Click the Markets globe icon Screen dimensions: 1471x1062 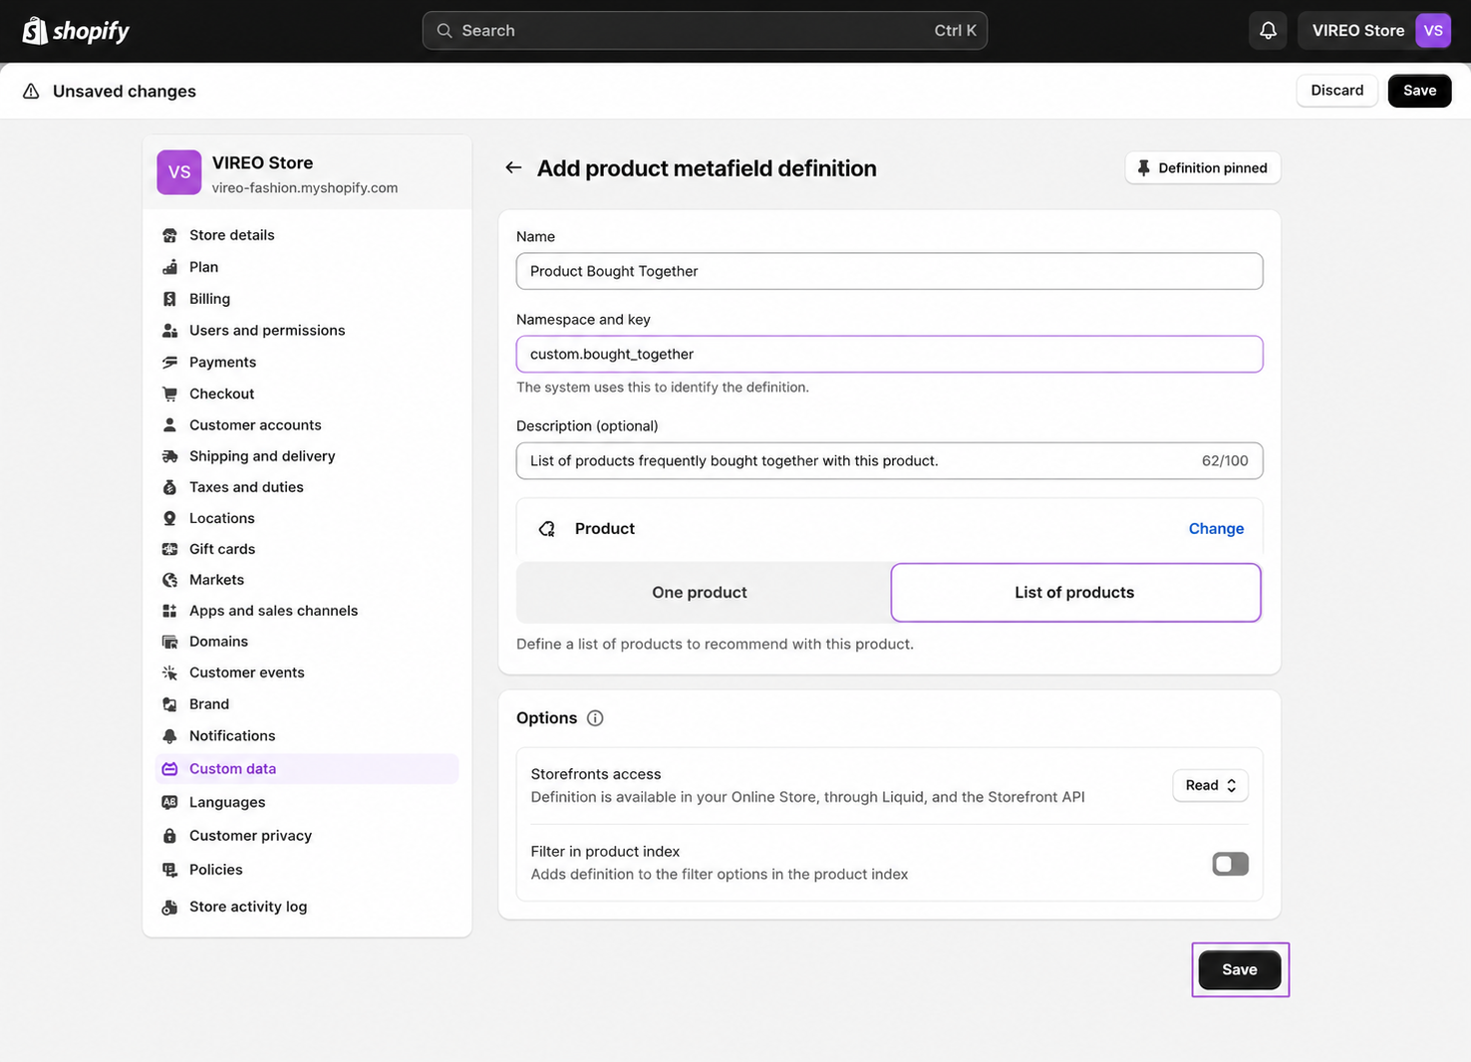click(x=169, y=580)
